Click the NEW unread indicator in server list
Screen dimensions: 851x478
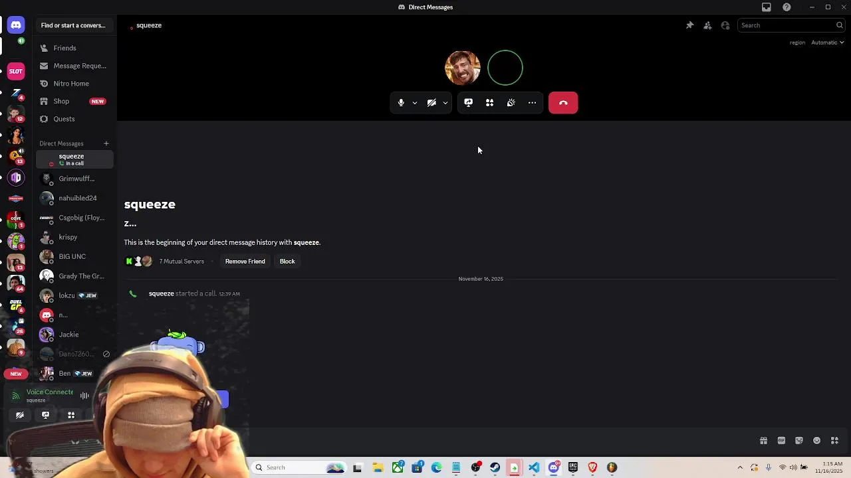[16, 374]
